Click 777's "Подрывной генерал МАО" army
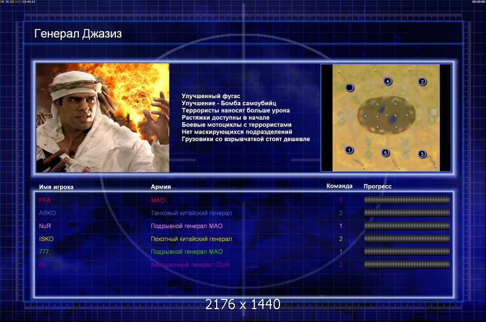 coord(187,252)
